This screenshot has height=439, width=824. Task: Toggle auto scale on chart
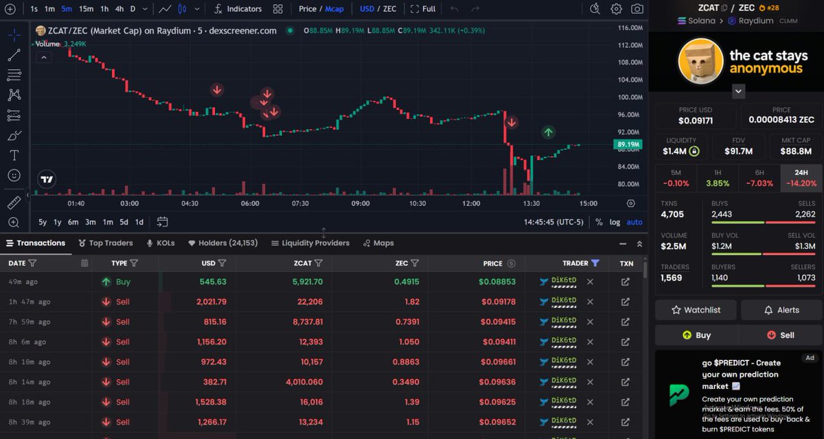tap(634, 222)
